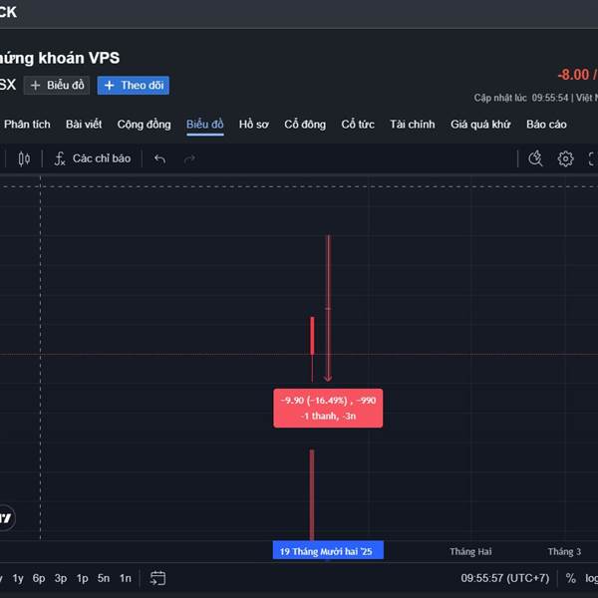This screenshot has width=598, height=598.
Task: Click the Theo dõi follow button
Action: click(x=134, y=85)
